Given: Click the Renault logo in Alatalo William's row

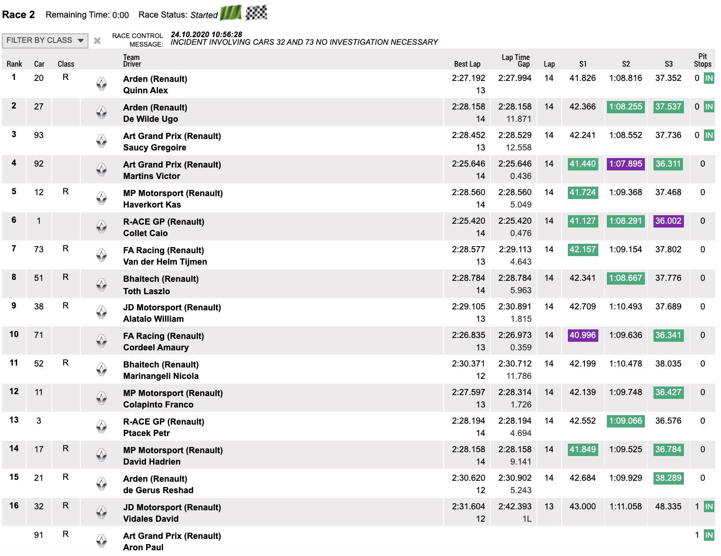Looking at the screenshot, I should pyautogui.click(x=101, y=312).
